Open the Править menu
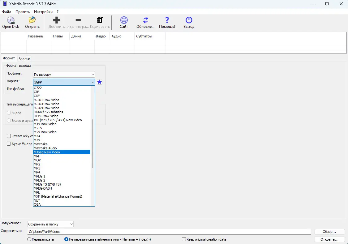The width and height of the screenshot is (348, 244). coord(23,12)
